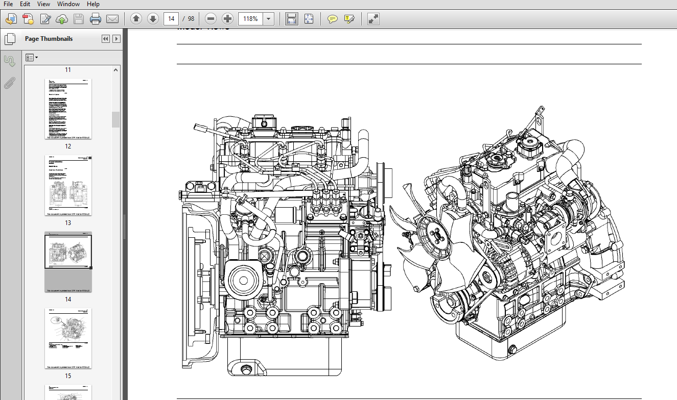677x400 pixels.
Task: Go to previous page up arrow
Action: [136, 19]
